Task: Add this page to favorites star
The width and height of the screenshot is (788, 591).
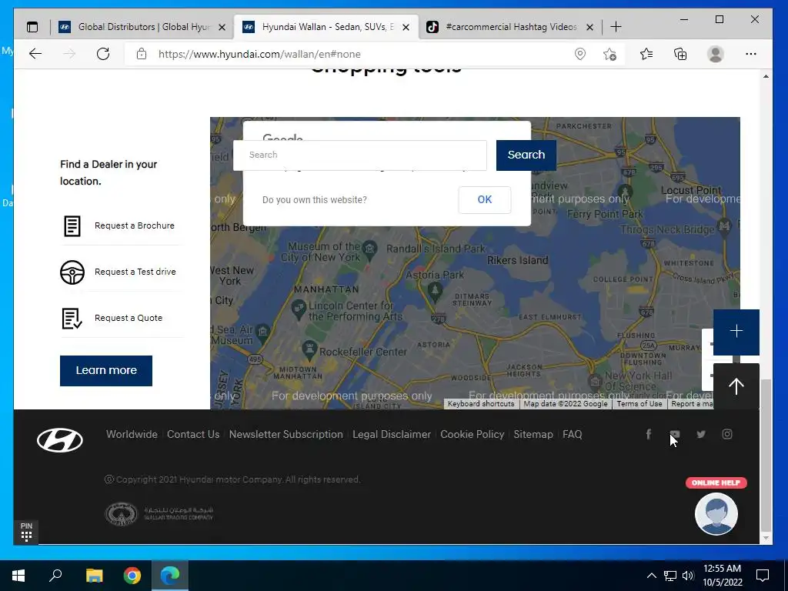Action: [609, 54]
